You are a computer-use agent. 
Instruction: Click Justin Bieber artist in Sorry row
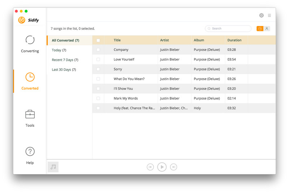(x=169, y=69)
